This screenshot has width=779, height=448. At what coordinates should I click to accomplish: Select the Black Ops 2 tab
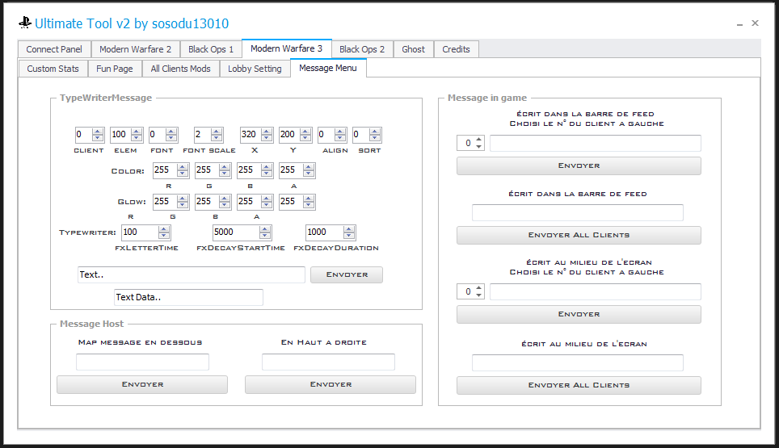click(x=362, y=49)
